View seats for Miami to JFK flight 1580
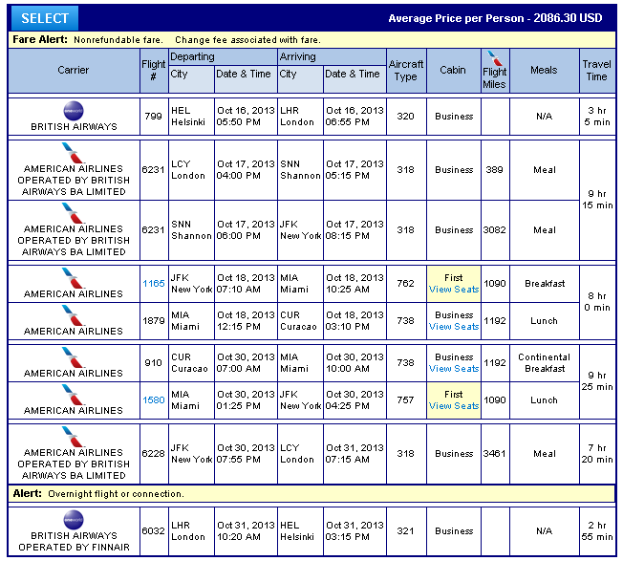 point(454,406)
